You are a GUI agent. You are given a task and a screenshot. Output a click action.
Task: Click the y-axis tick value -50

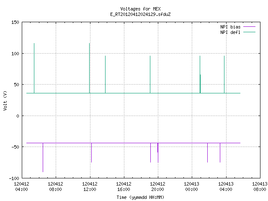[15, 147]
